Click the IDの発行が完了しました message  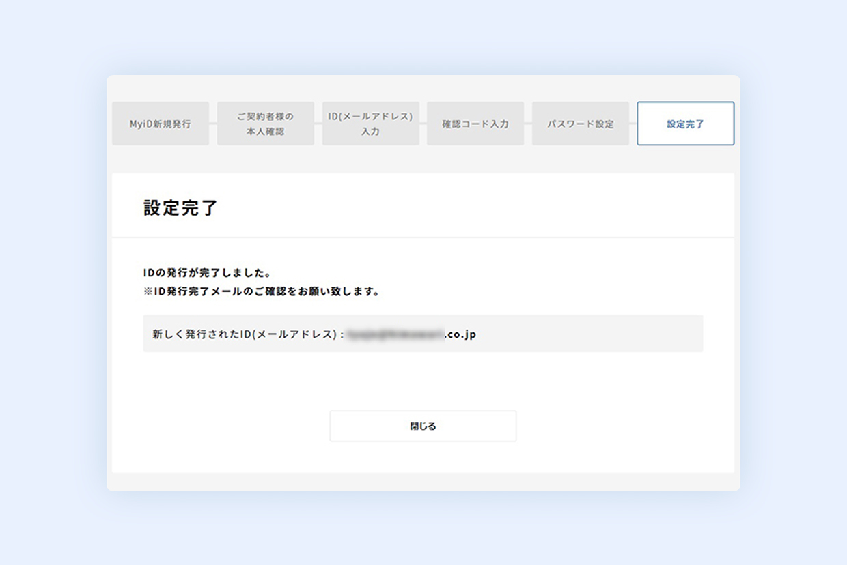(x=202, y=273)
